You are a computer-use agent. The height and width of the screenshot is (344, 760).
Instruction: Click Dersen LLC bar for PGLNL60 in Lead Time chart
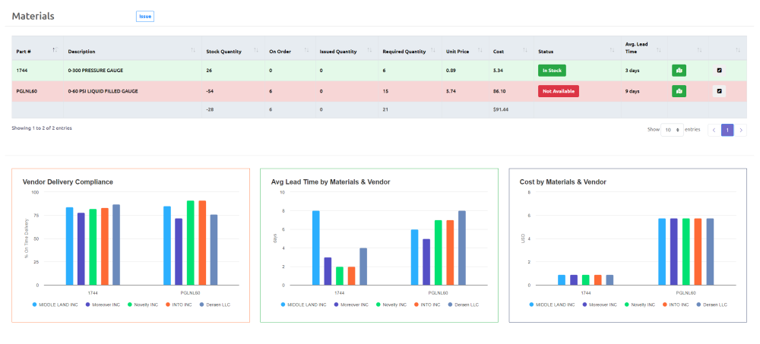(x=462, y=248)
